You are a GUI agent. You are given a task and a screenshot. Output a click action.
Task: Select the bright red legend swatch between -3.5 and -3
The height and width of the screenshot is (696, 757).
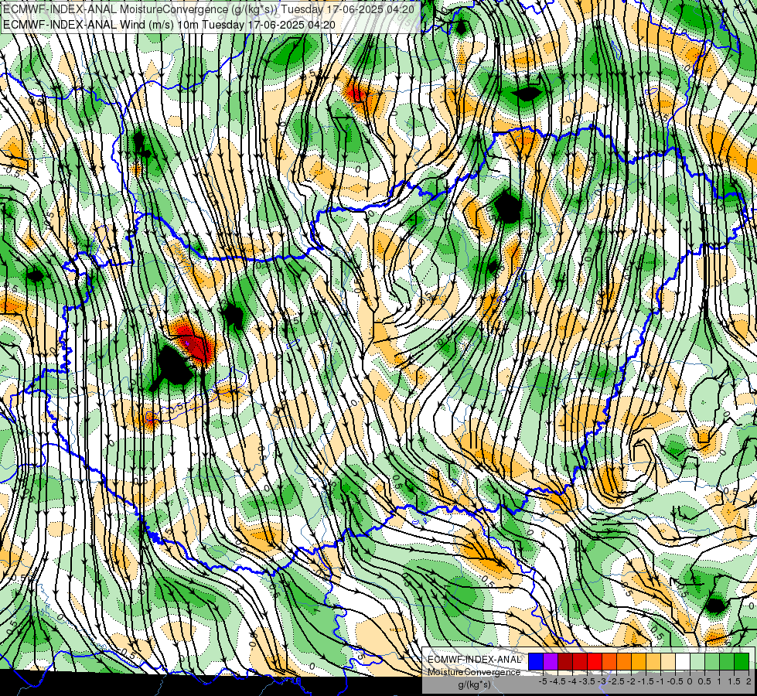[x=595, y=661]
